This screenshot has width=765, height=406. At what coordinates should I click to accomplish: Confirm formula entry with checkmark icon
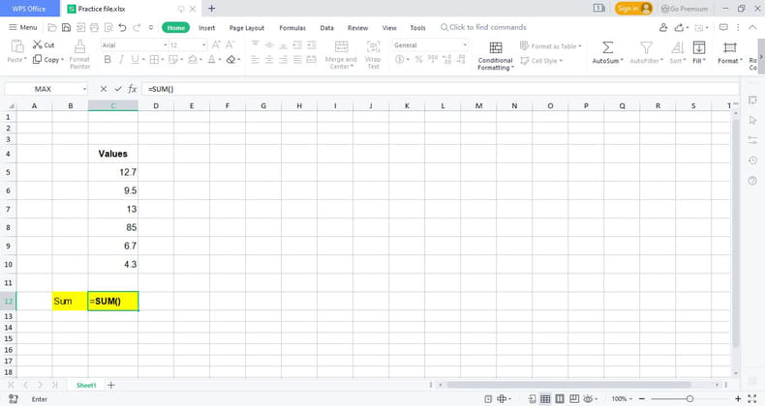pos(118,89)
